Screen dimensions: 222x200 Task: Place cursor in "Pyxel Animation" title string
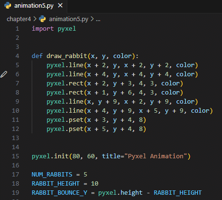point(156,156)
